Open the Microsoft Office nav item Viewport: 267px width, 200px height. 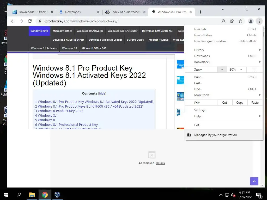(62, 31)
